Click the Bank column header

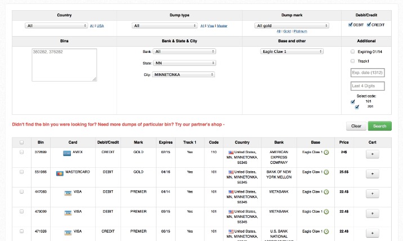coord(279,142)
